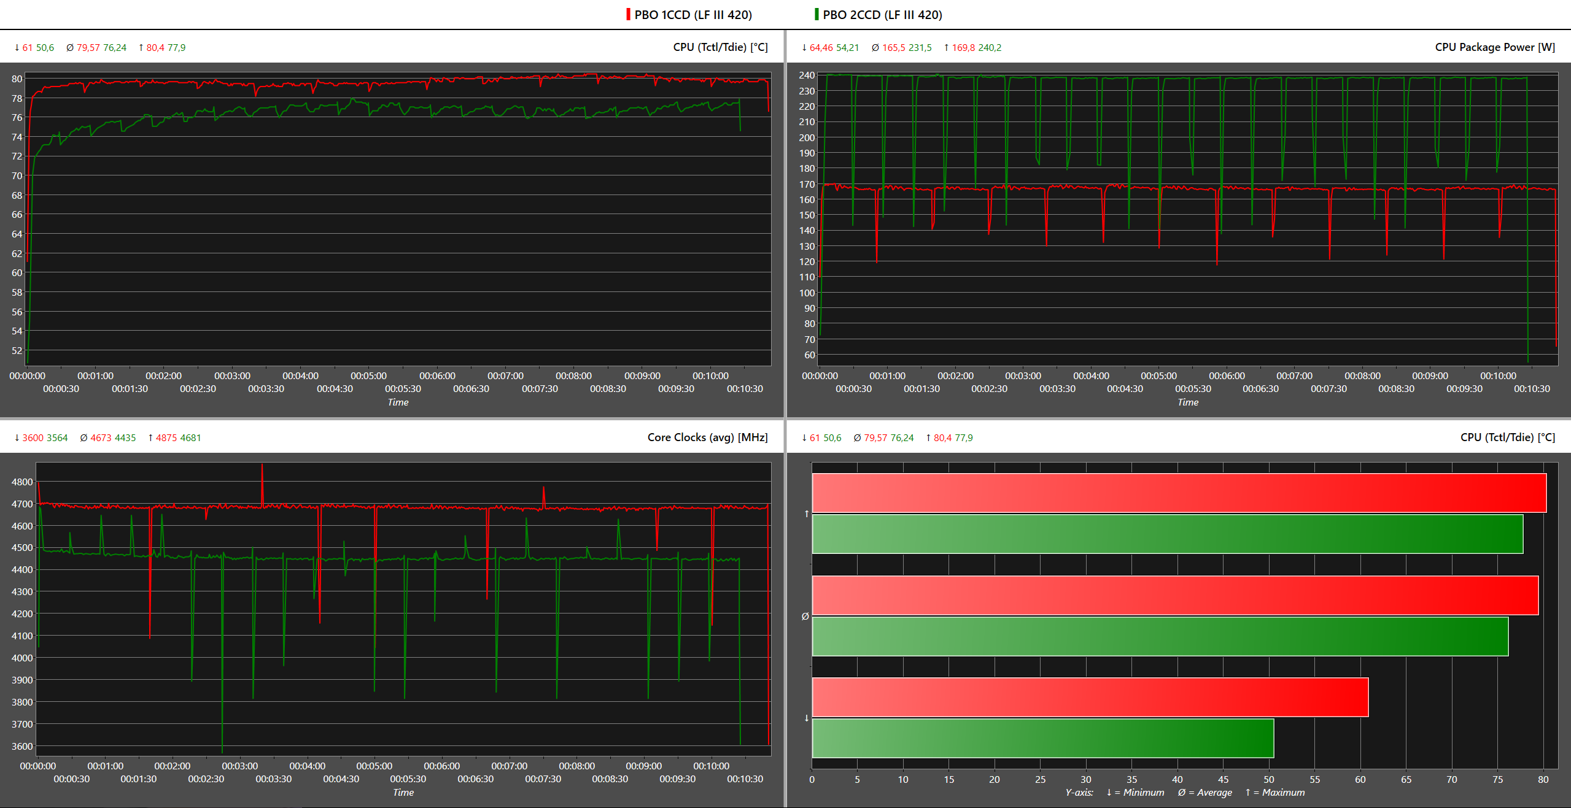The width and height of the screenshot is (1571, 808).
Task: Click the red maximum temperature bar
Action: (x=1179, y=493)
